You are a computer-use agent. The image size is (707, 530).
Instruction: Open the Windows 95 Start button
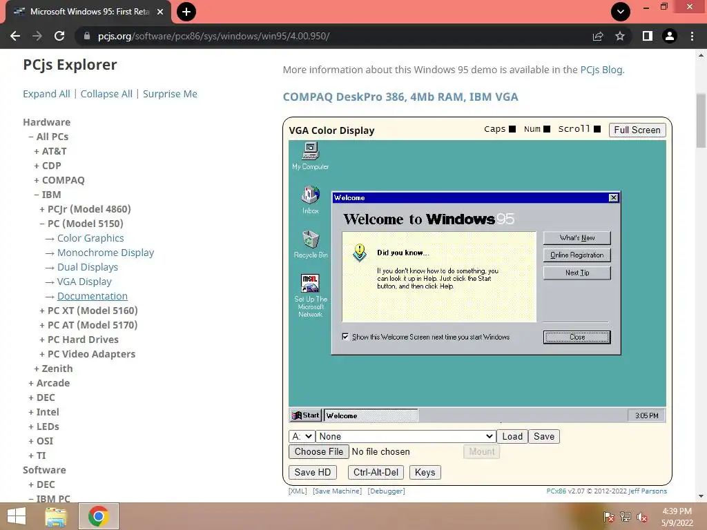(x=305, y=415)
